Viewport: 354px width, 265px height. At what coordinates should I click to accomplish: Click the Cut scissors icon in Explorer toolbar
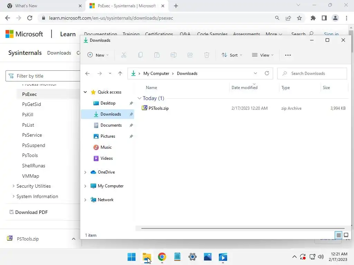point(124,55)
